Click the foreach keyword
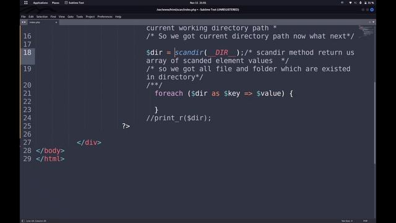This screenshot has width=396, height=223. pyautogui.click(x=169, y=94)
